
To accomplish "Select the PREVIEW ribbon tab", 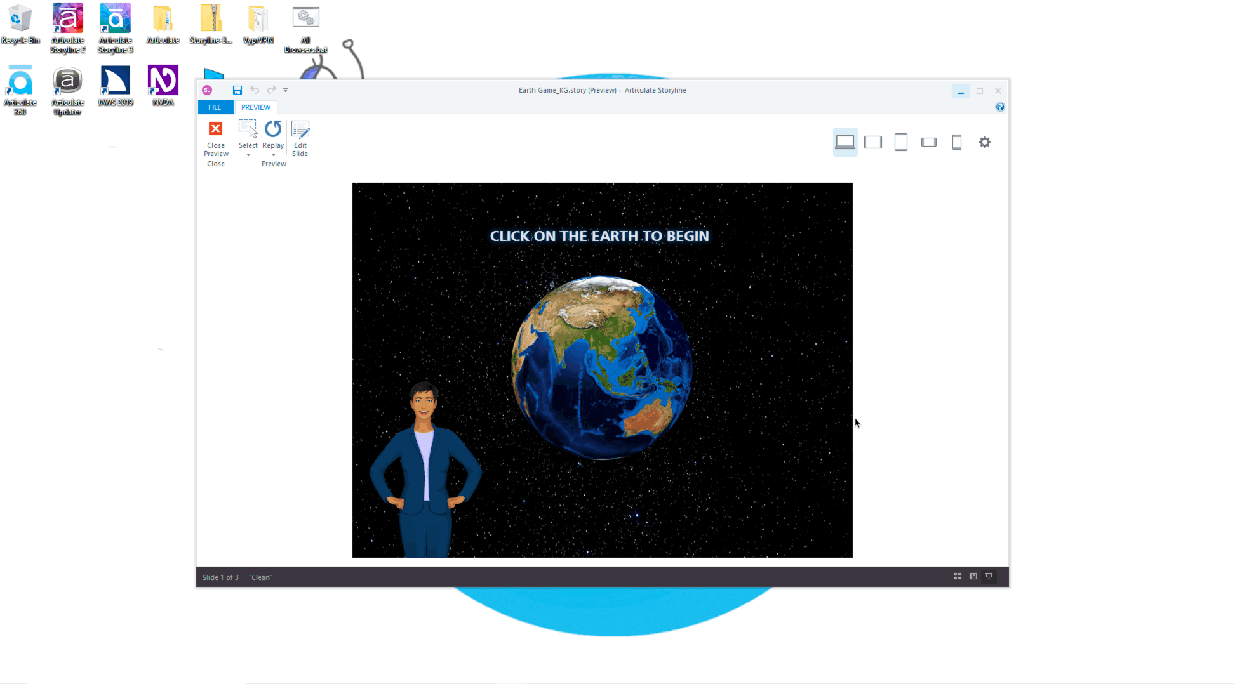I will point(256,107).
